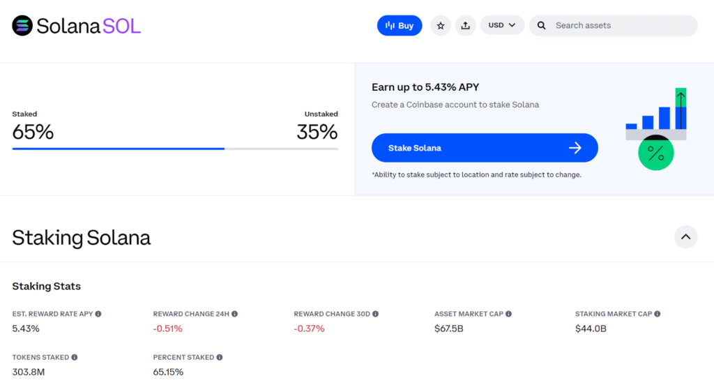Click info icon next to Est. Reward Rate APY
The width and height of the screenshot is (714, 385).
98,314
